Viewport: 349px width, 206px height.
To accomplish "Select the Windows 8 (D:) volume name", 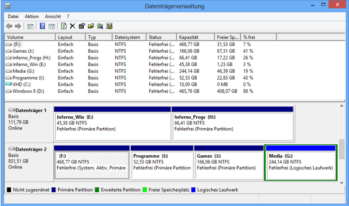I will click(28, 91).
